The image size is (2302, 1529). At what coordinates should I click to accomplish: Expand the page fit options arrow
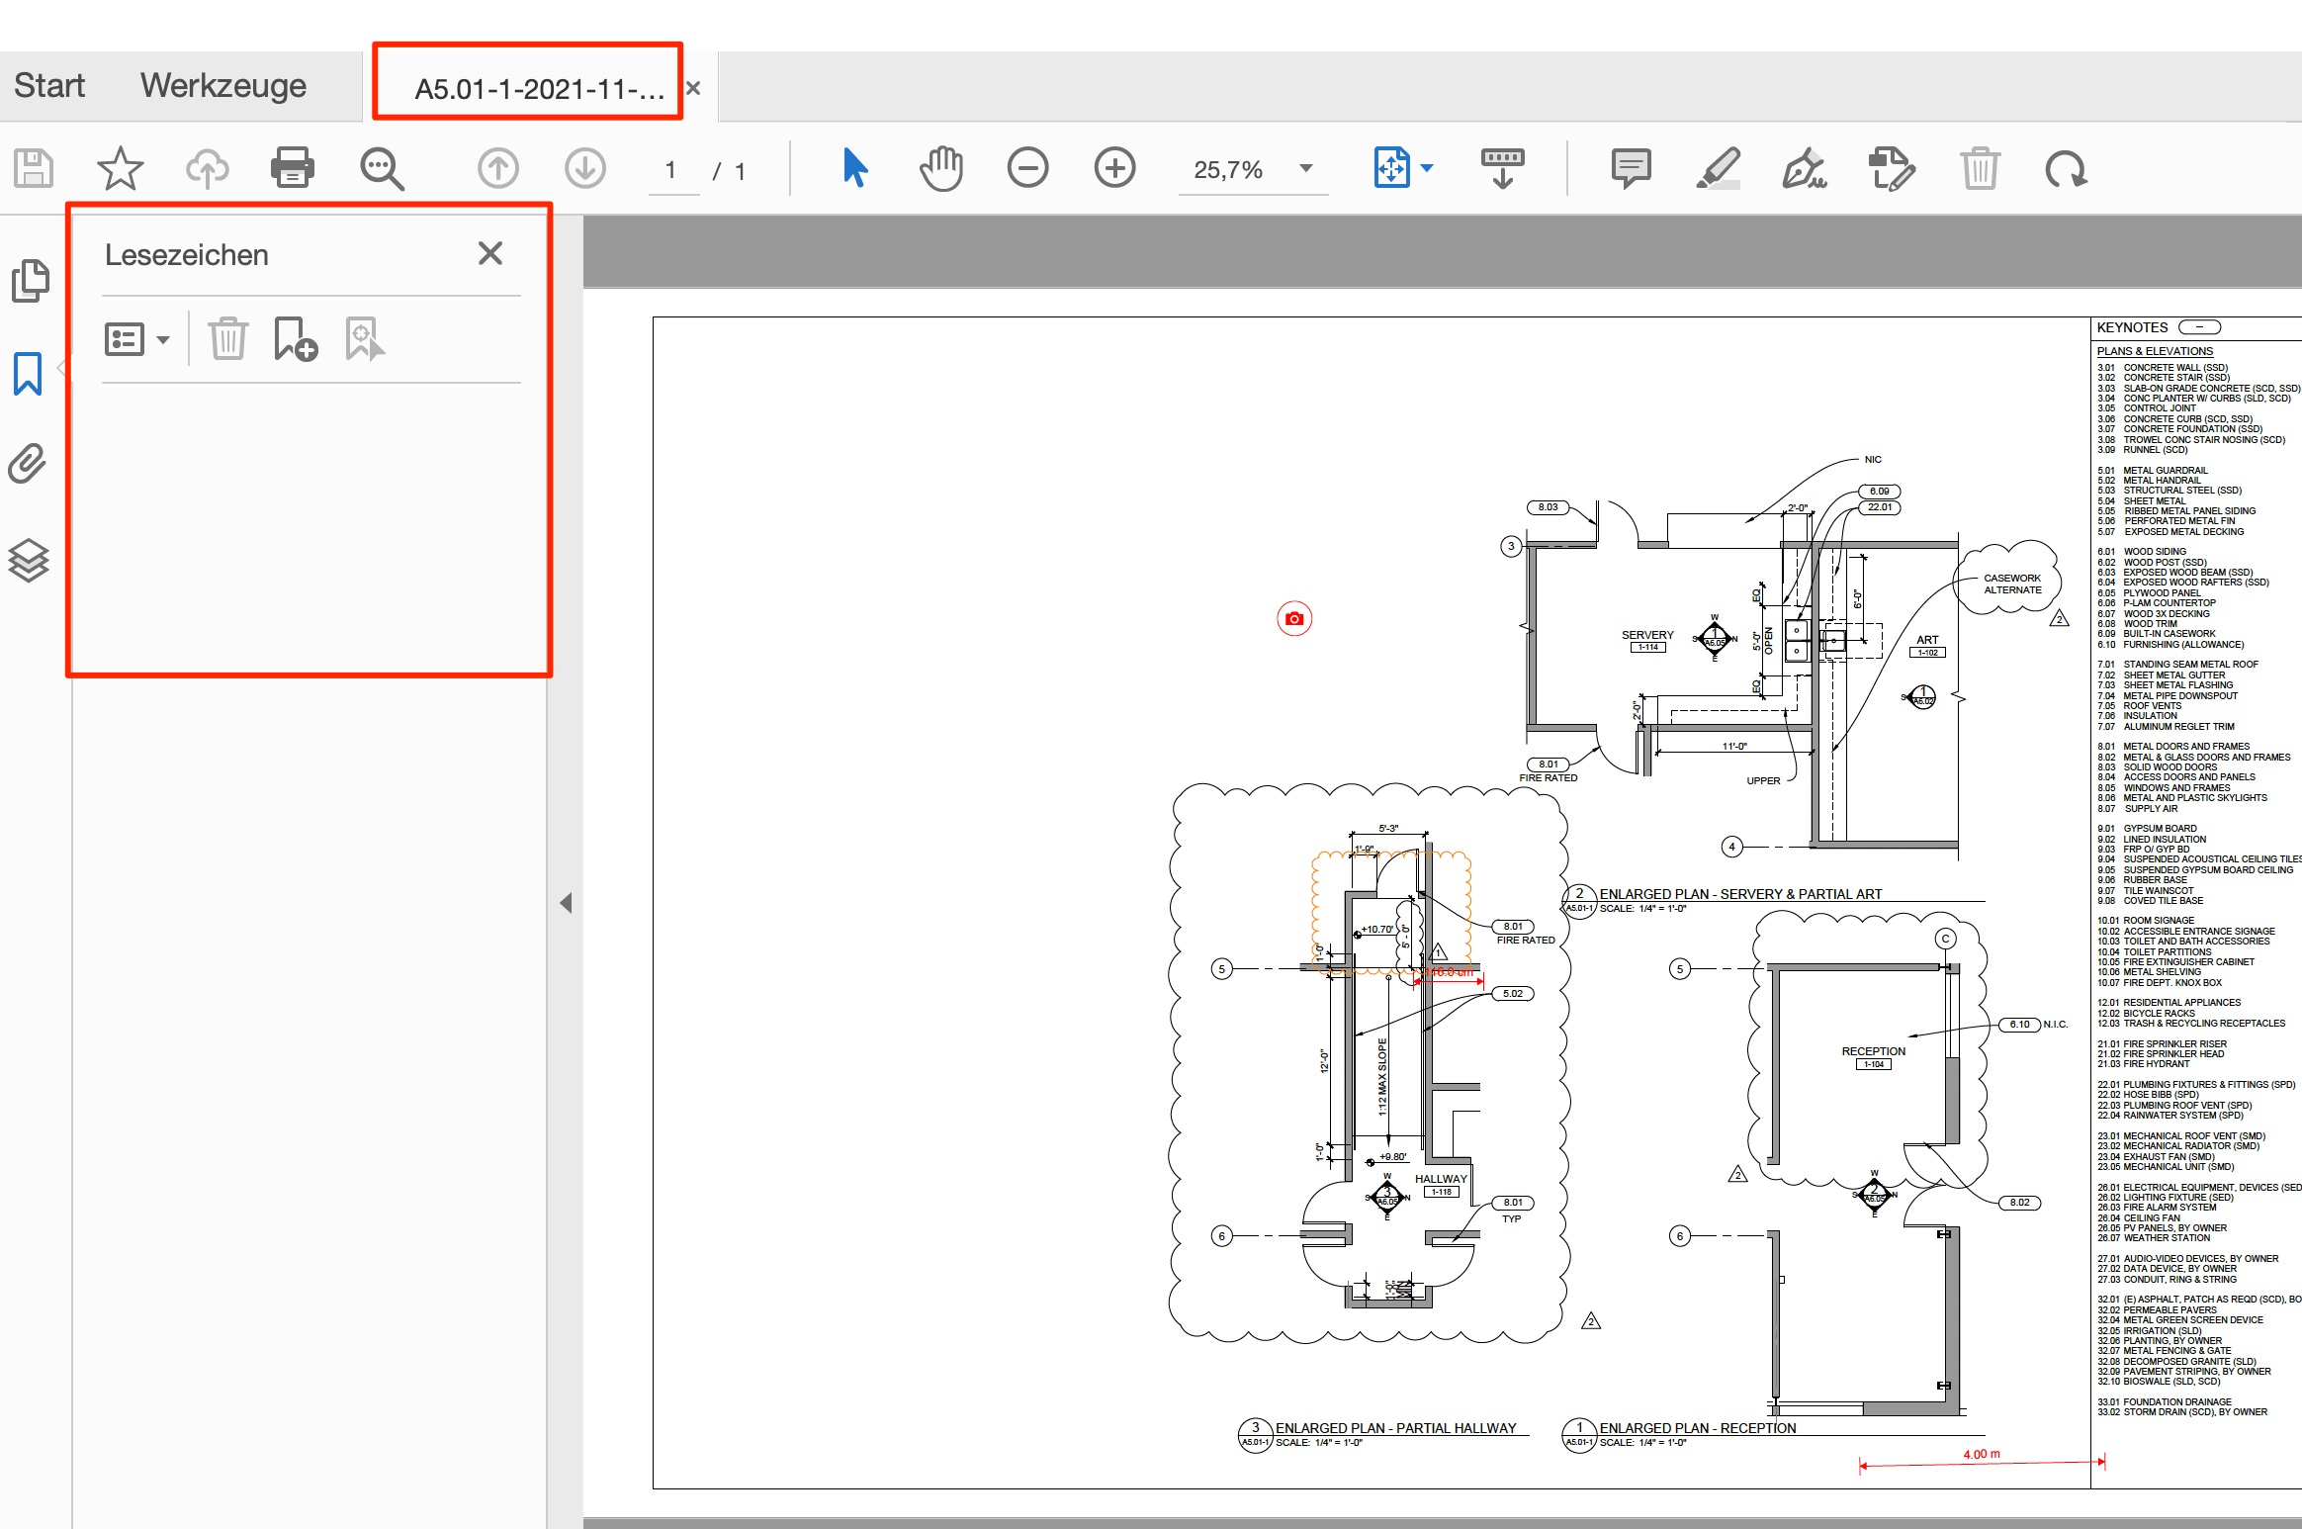(x=1427, y=168)
